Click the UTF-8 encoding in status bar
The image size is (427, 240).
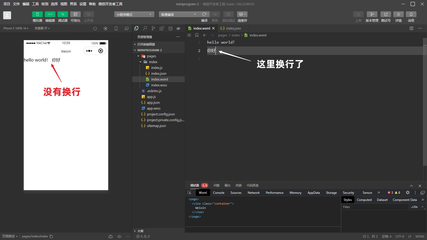[400, 237]
